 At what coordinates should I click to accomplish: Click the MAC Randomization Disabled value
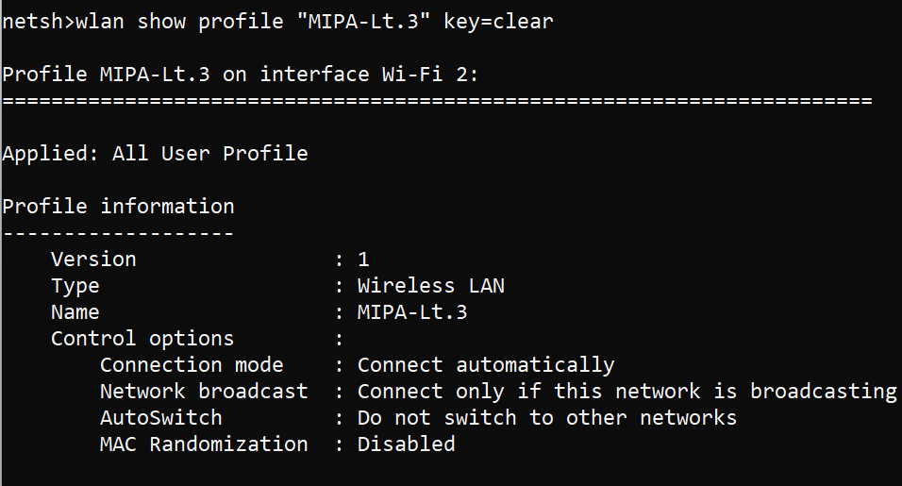point(406,444)
